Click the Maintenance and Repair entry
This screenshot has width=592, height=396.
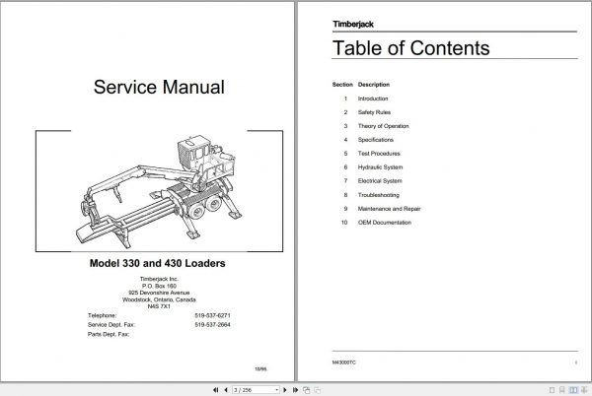(389, 209)
